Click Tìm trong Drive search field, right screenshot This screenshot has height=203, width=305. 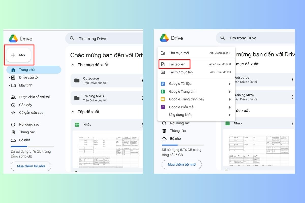(x=255, y=38)
